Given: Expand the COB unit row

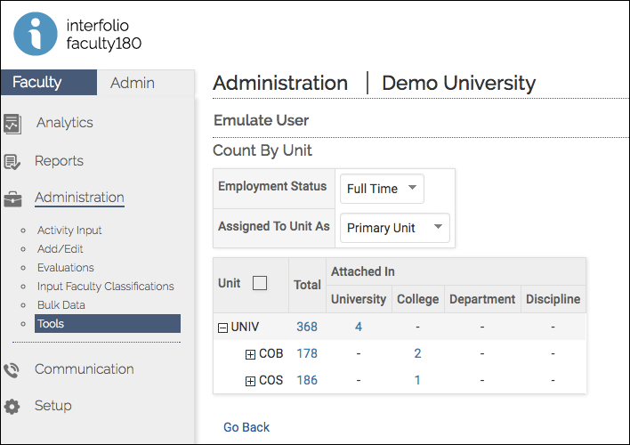Looking at the screenshot, I should (x=250, y=354).
